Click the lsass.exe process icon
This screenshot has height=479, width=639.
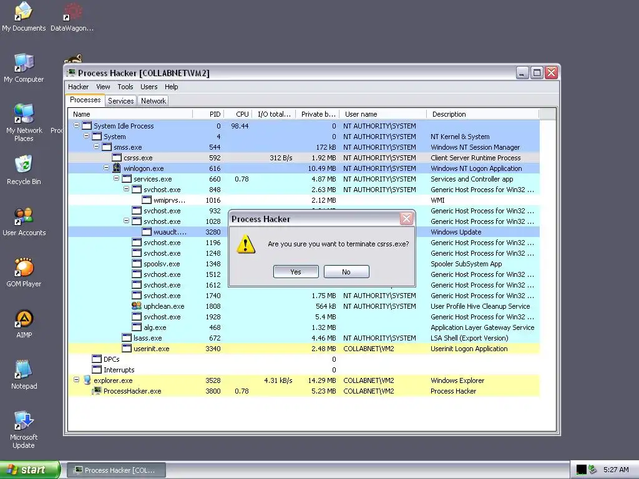[127, 337]
